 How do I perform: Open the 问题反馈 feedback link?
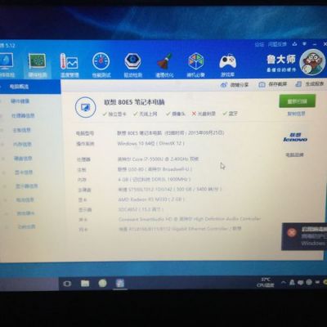(277, 44)
